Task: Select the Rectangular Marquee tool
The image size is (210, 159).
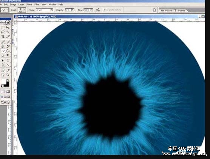Action: [x=3, y=28]
